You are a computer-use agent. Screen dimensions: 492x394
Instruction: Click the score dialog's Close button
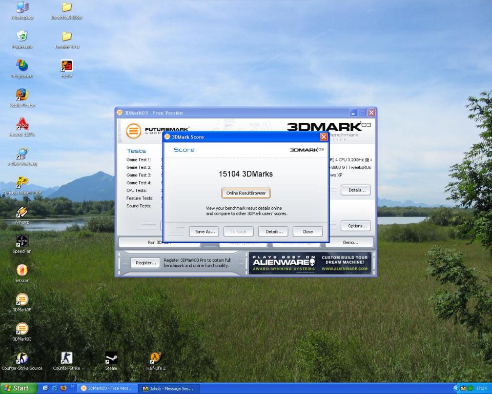(x=307, y=231)
